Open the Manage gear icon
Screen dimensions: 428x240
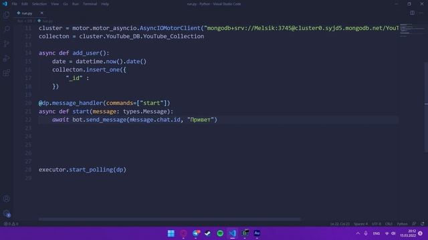(7, 213)
